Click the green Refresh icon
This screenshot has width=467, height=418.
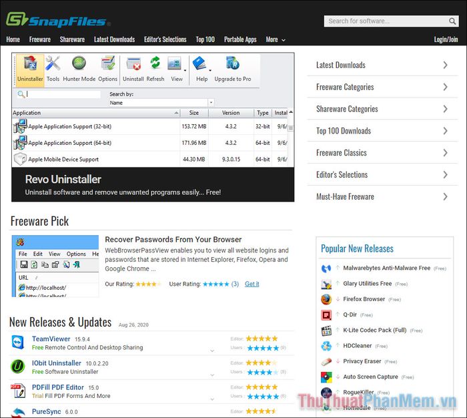(155, 63)
